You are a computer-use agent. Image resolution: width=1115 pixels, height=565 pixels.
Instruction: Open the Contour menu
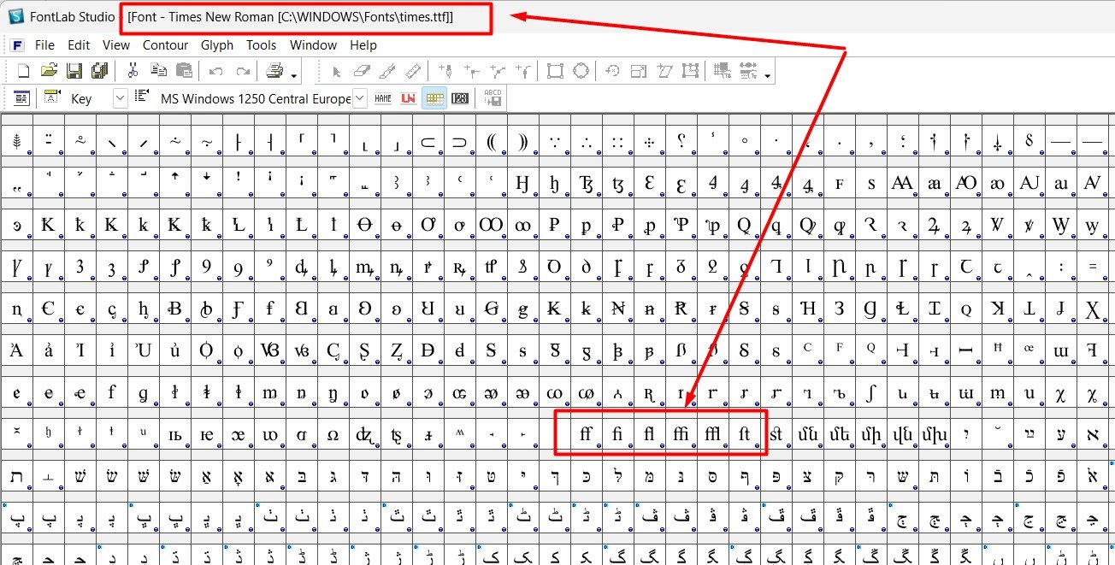pos(165,45)
